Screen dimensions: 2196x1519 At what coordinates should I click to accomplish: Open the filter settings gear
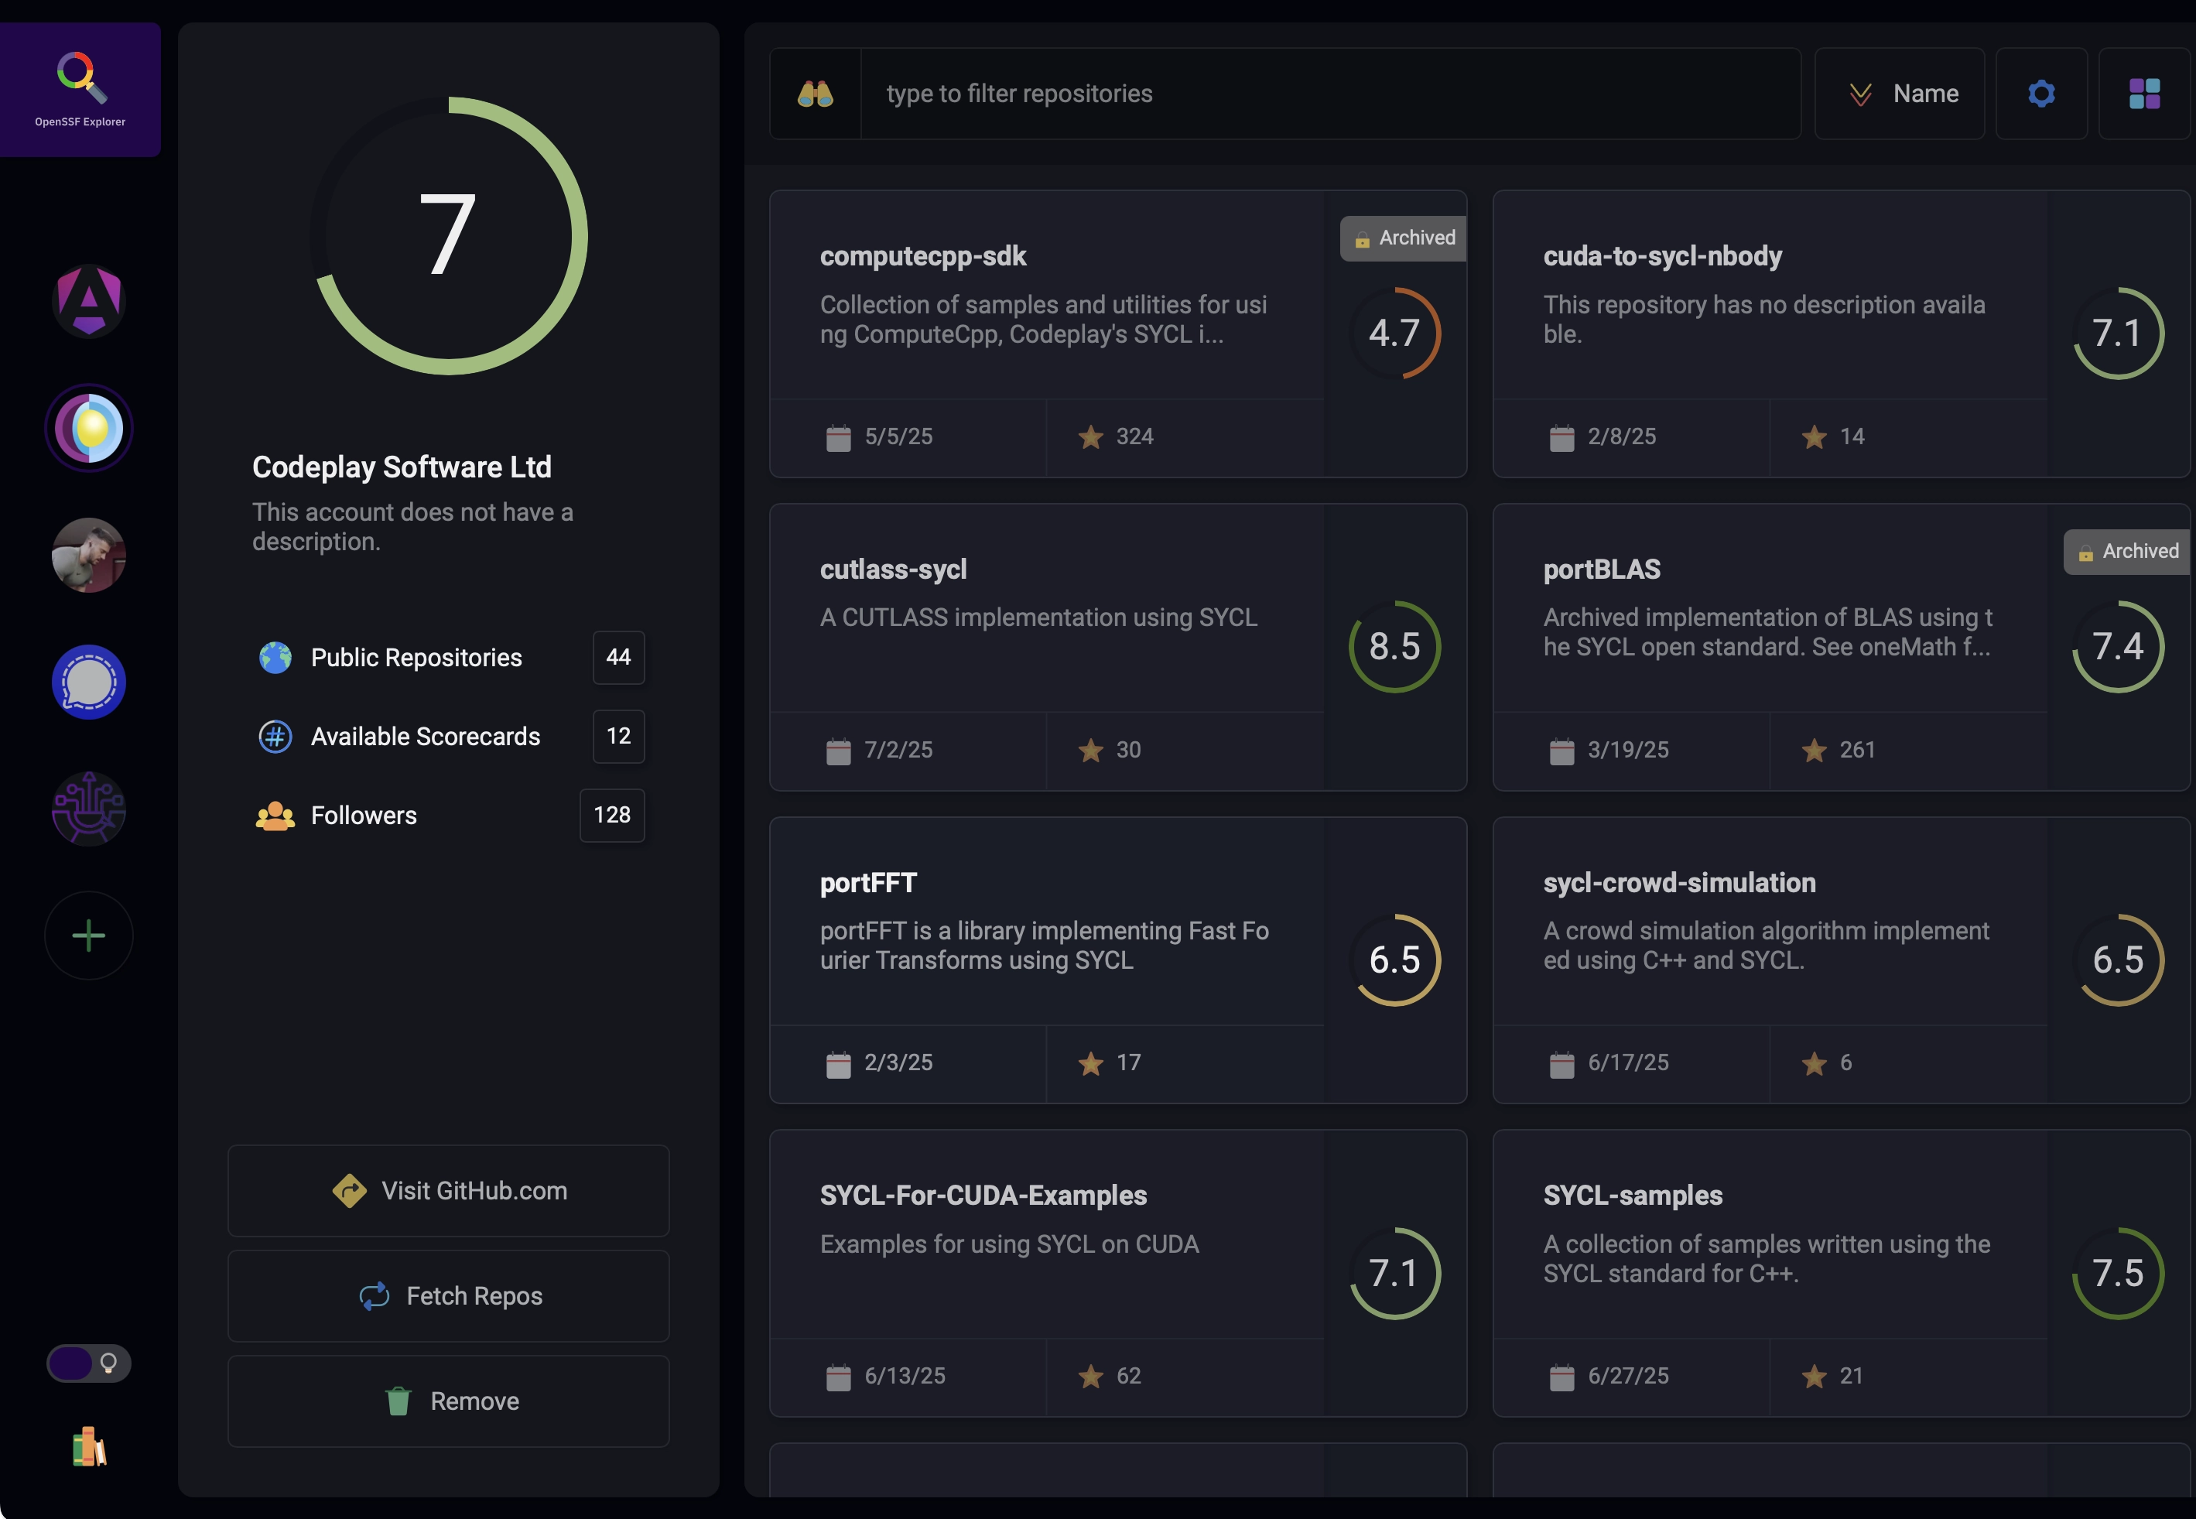(2041, 94)
